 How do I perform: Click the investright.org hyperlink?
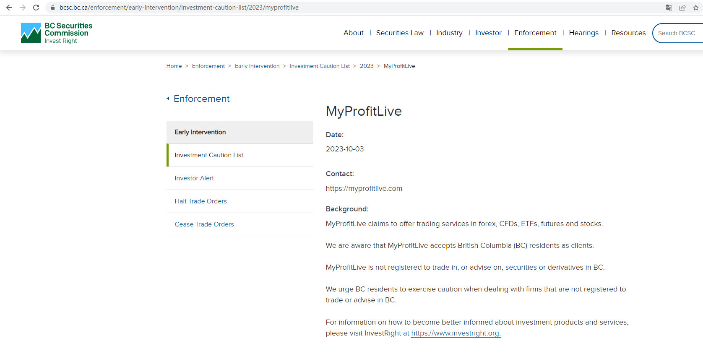click(x=456, y=333)
